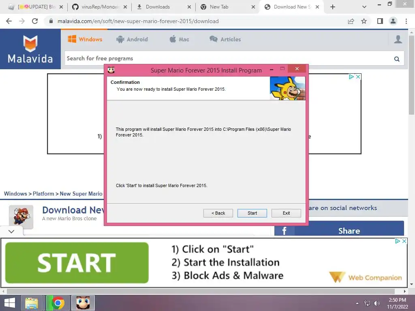Minimize the Super Mario Forever installer window
This screenshot has width=415, height=311.
click(272, 69)
